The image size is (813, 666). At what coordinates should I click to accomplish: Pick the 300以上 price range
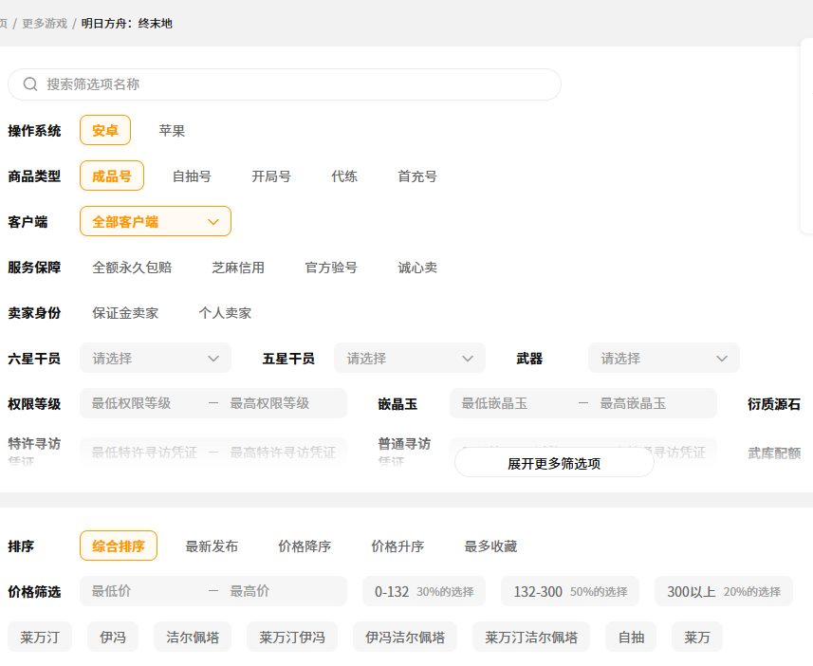click(x=723, y=592)
